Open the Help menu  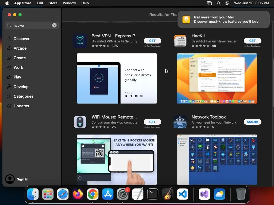tap(85, 3)
